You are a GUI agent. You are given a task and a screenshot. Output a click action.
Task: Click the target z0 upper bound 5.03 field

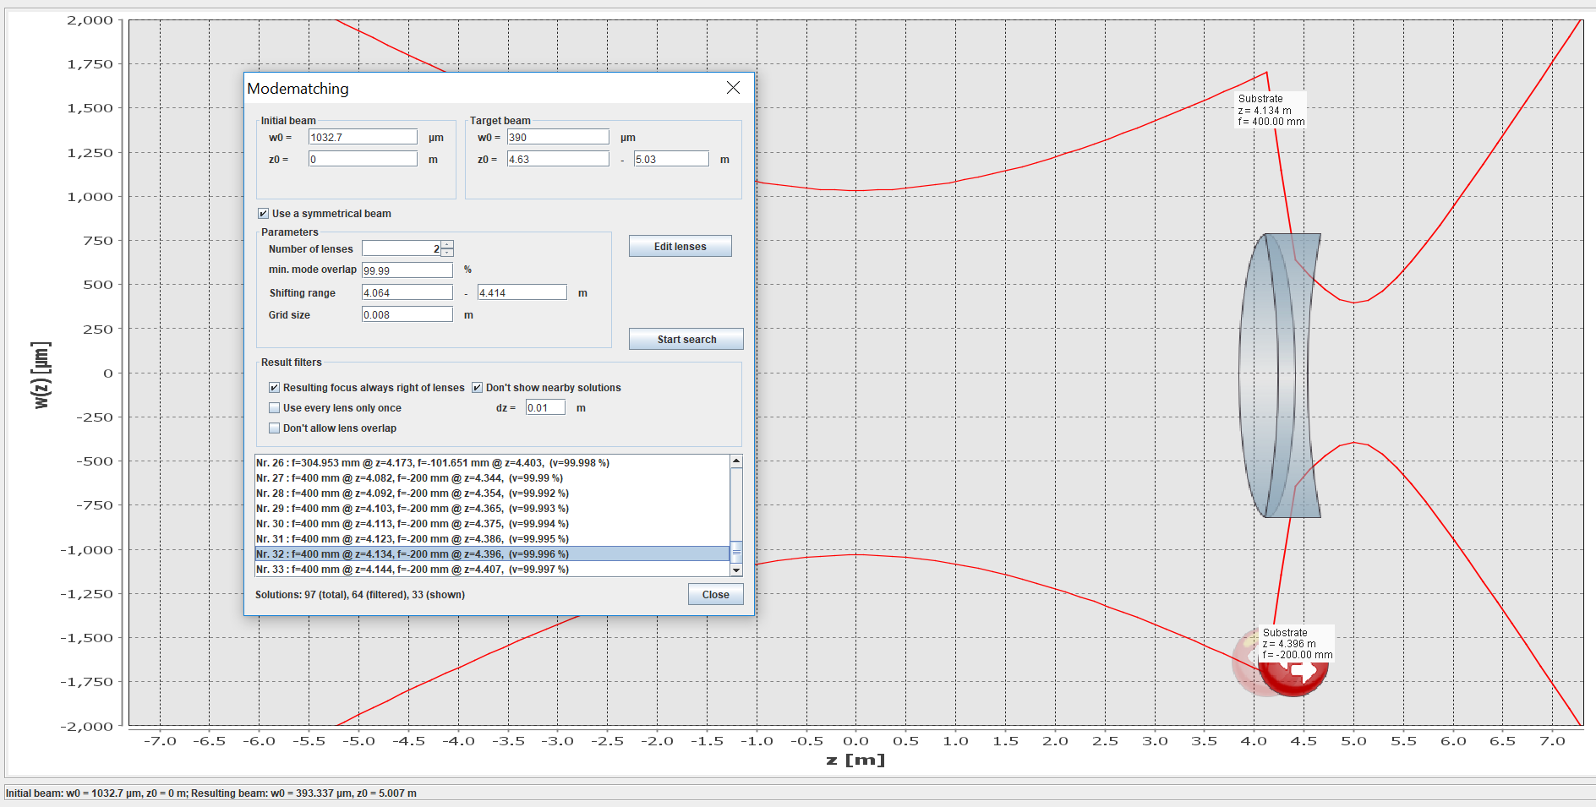[x=671, y=159]
